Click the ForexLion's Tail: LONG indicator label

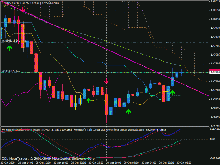(87, 130)
